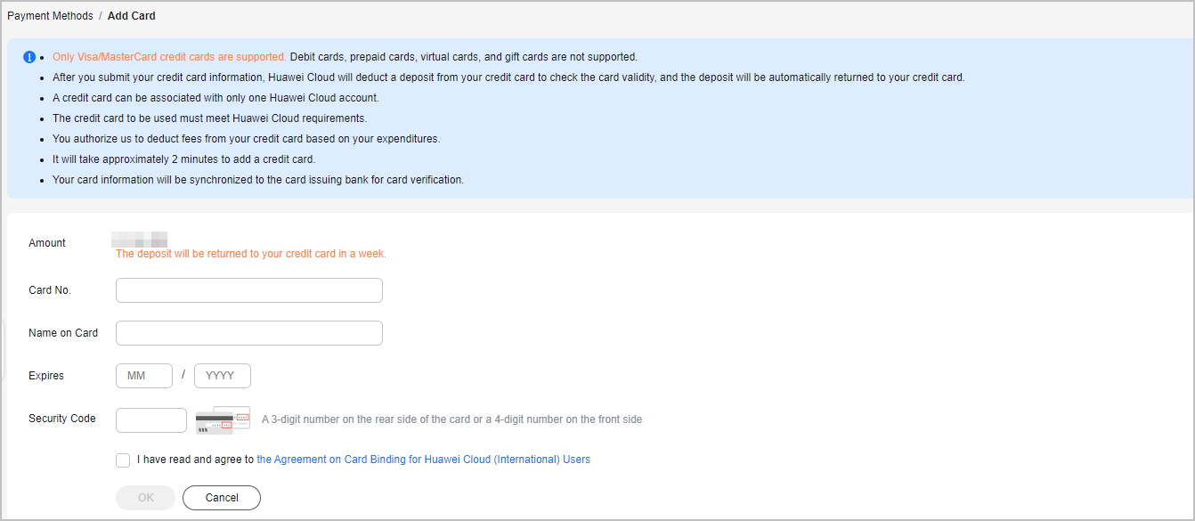Click the blurred Amount value

pos(140,239)
